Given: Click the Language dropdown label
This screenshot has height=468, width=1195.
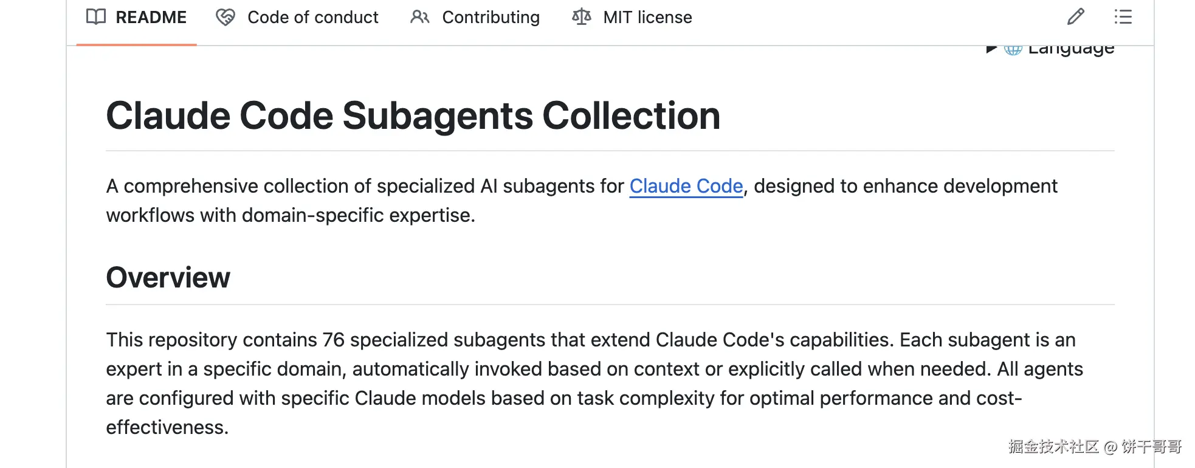Looking at the screenshot, I should 1071,50.
